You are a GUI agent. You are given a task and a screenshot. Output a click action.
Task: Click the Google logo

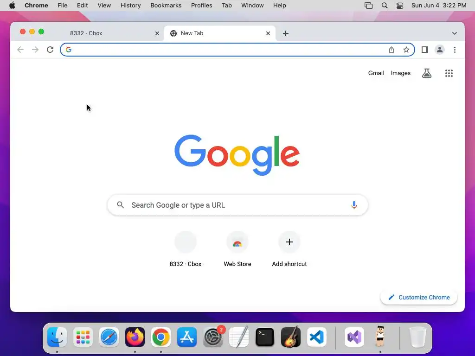[237, 155]
